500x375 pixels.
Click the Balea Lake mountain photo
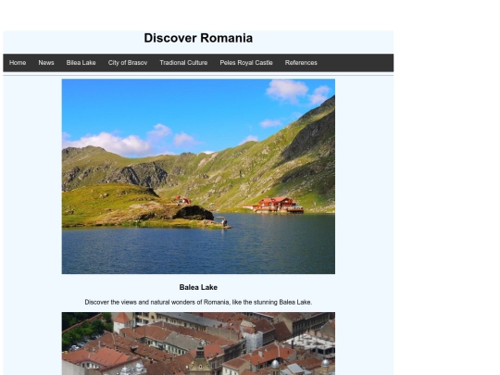198,176
